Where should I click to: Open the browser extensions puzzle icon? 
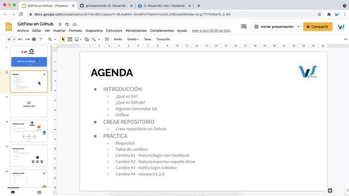tap(329, 15)
